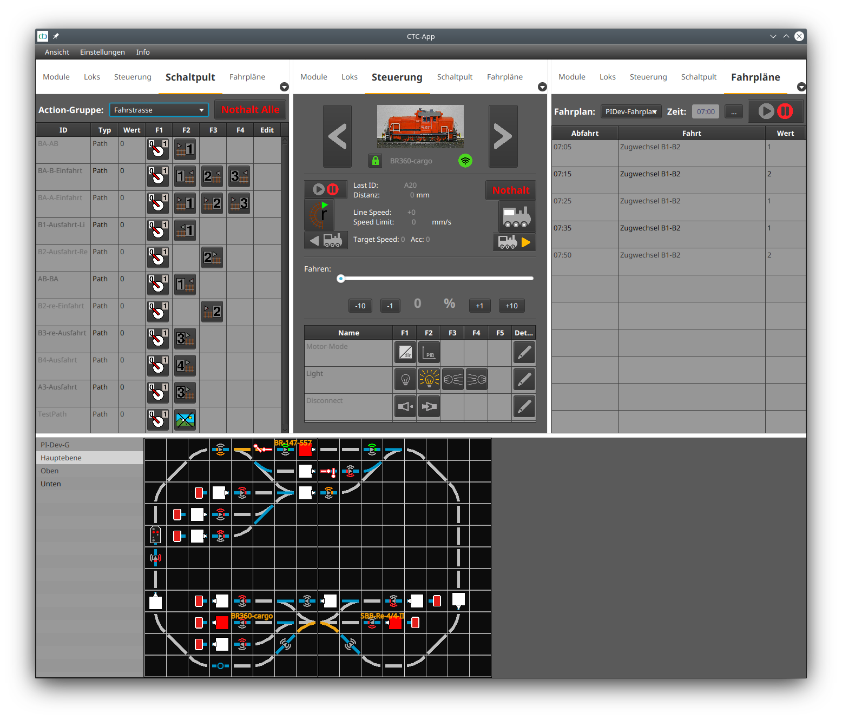The height and width of the screenshot is (720, 842).
Task: Toggle the Light F1 bulb off button
Action: [x=405, y=380]
